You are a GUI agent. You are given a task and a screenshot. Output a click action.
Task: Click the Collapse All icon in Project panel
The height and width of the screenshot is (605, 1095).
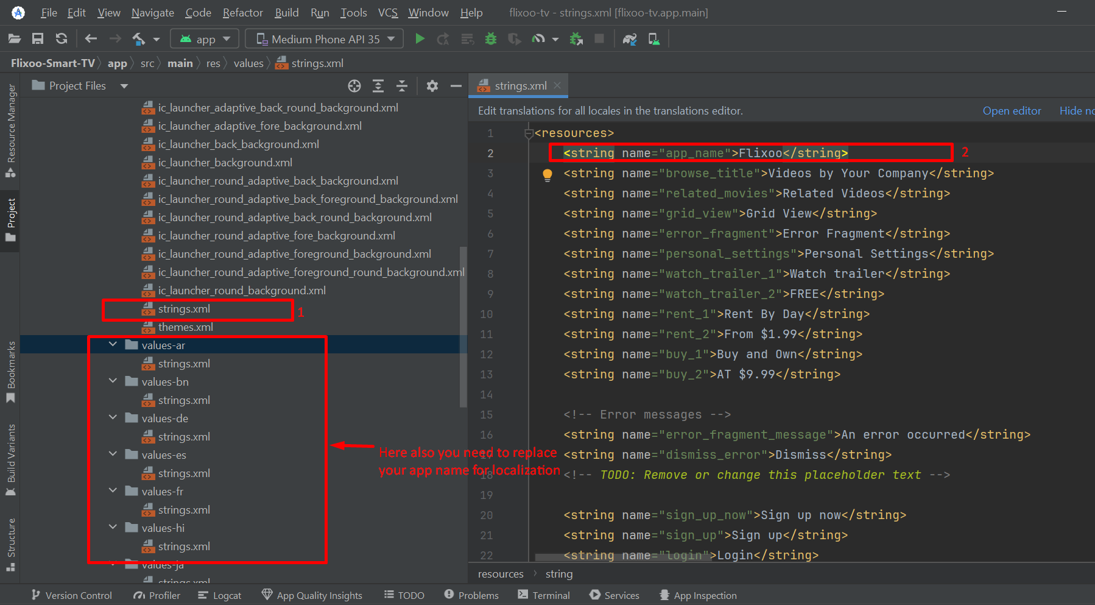(402, 86)
